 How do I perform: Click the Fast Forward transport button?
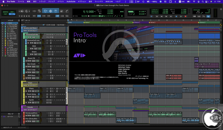tap(166, 16)
